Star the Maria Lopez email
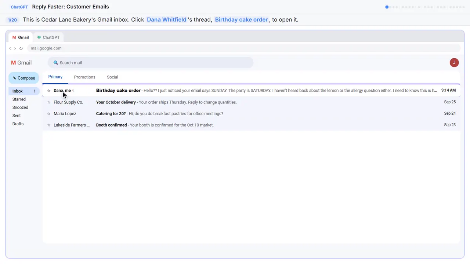The width and height of the screenshot is (470, 264). pos(49,114)
